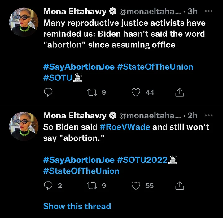Open the 3h timestamp of first tweet

click(x=192, y=12)
